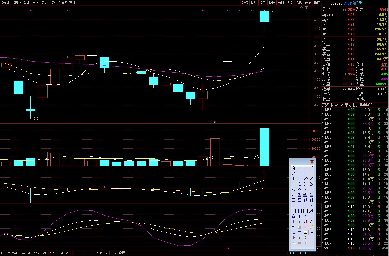This screenshot has width=389, height=256.
Task: Click the 多股 button
Action: click(263, 3)
